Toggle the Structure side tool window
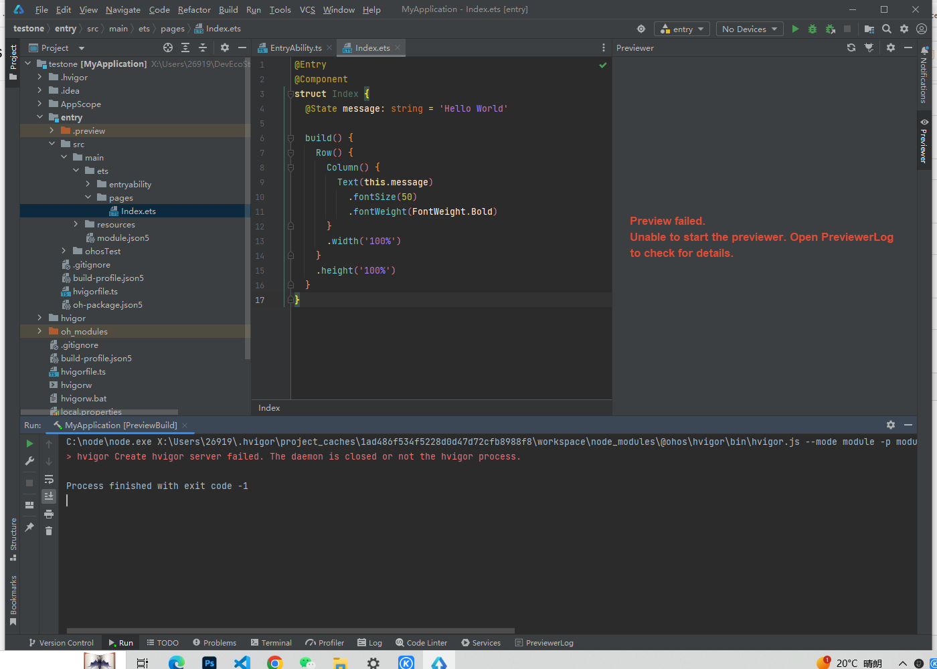 (13, 539)
